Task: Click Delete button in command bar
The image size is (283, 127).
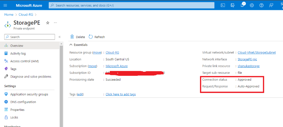Action: point(78,37)
